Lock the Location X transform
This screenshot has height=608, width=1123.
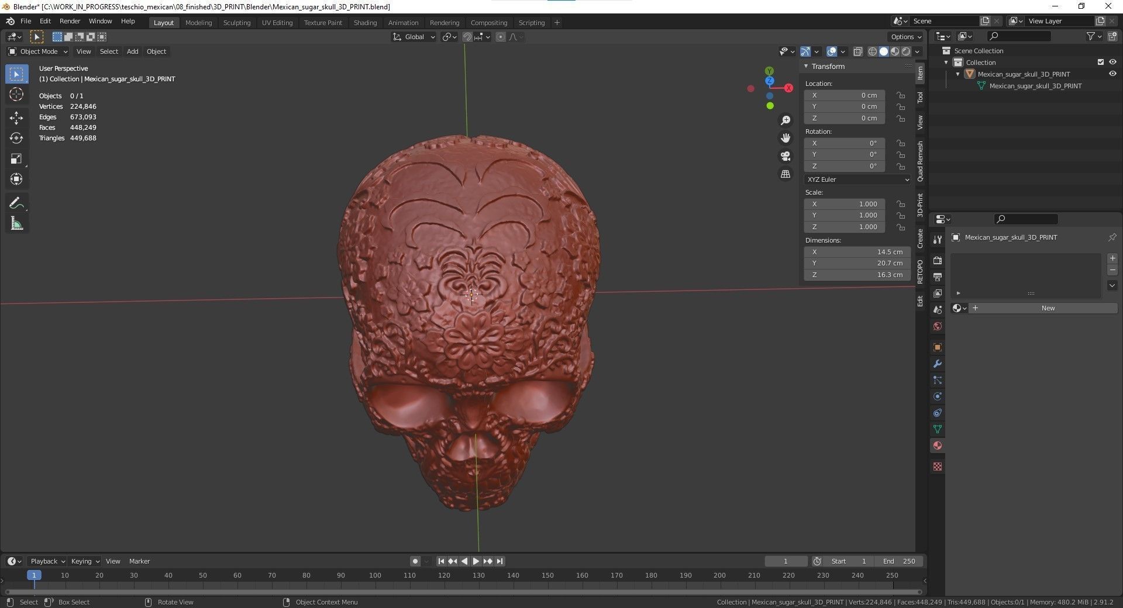pos(901,95)
